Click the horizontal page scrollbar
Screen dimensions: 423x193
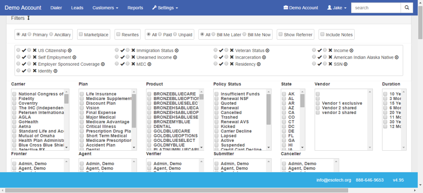click(x=177, y=190)
